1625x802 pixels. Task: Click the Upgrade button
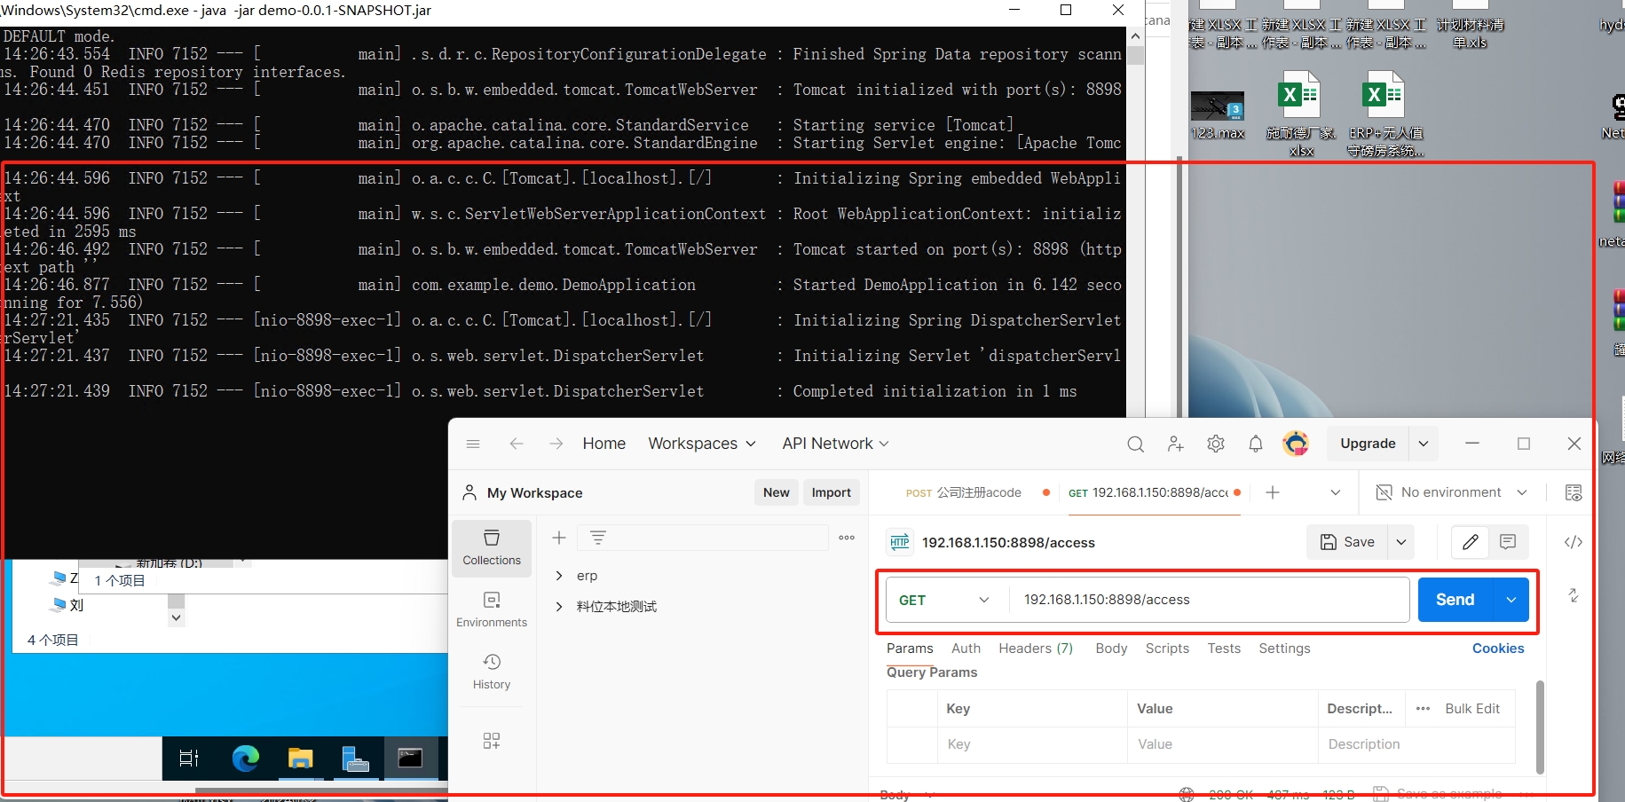pyautogui.click(x=1368, y=444)
